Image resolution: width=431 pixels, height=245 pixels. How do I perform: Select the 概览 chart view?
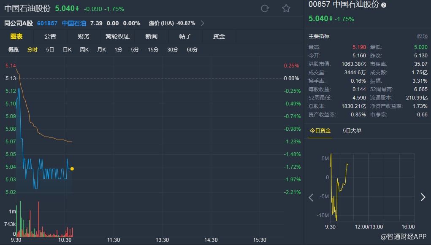(14, 50)
